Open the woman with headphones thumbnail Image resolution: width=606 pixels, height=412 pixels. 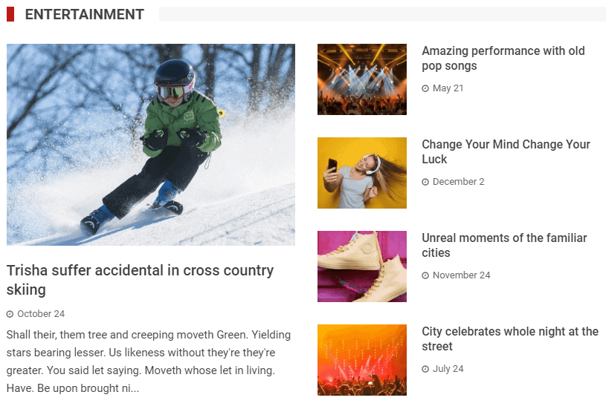362,173
